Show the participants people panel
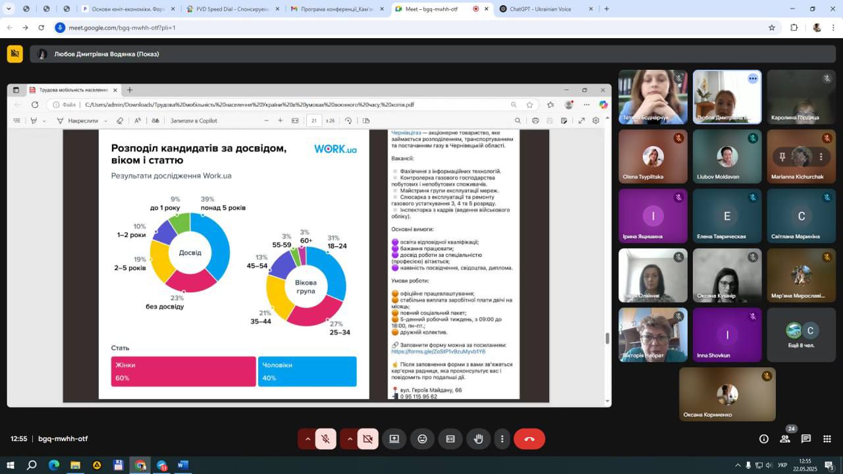 coord(785,438)
